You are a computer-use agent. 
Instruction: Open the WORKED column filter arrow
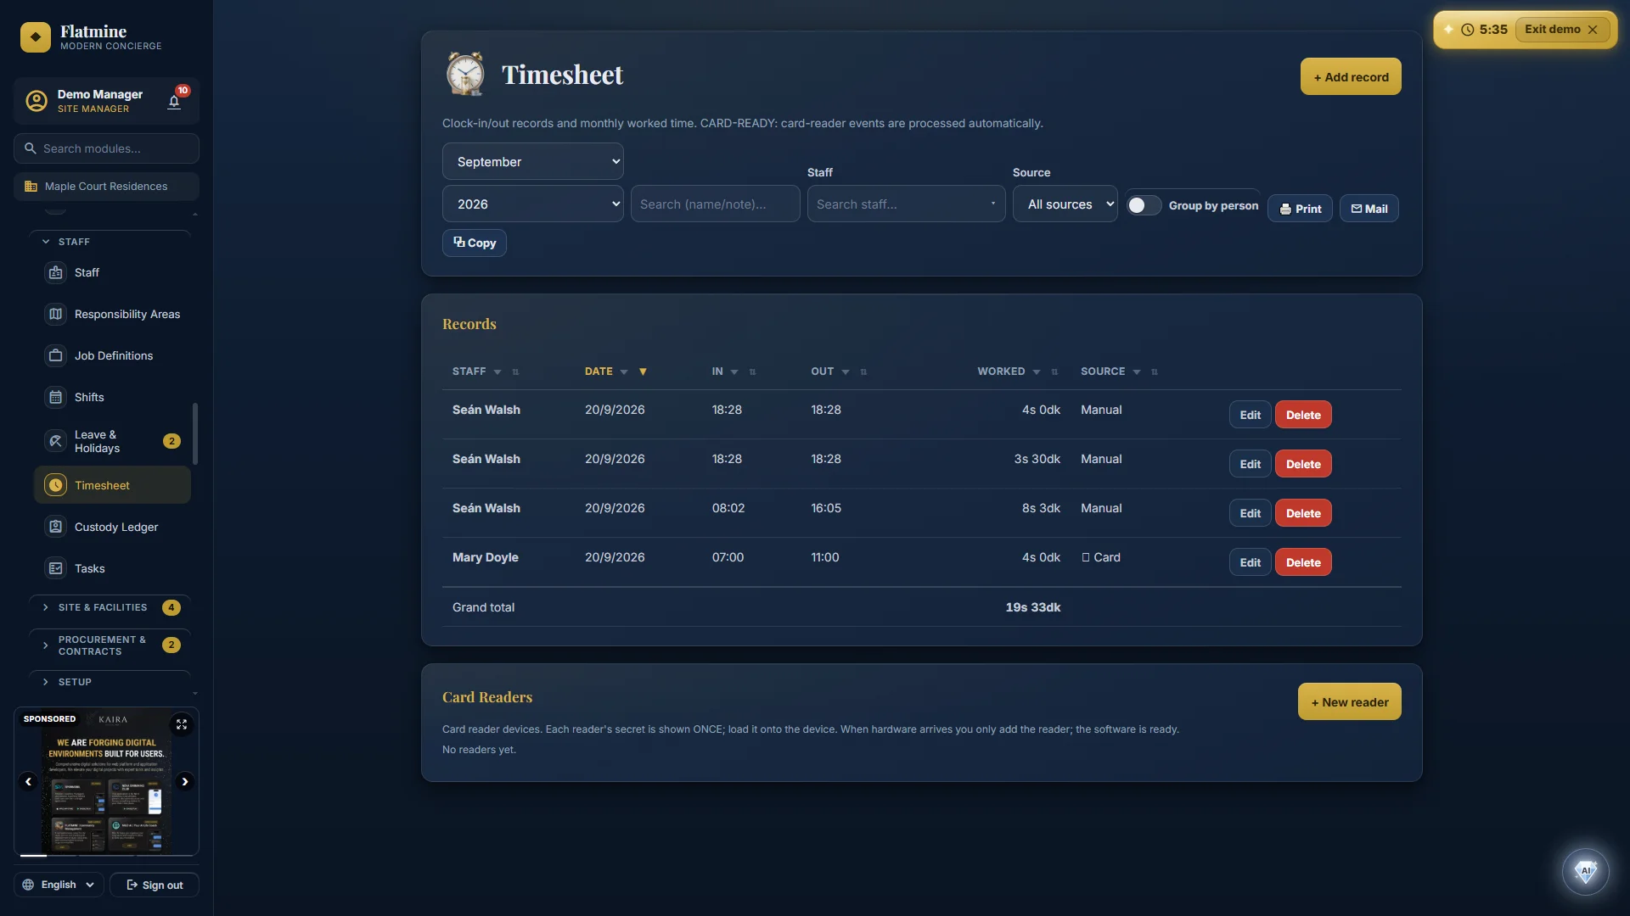[x=1037, y=372]
